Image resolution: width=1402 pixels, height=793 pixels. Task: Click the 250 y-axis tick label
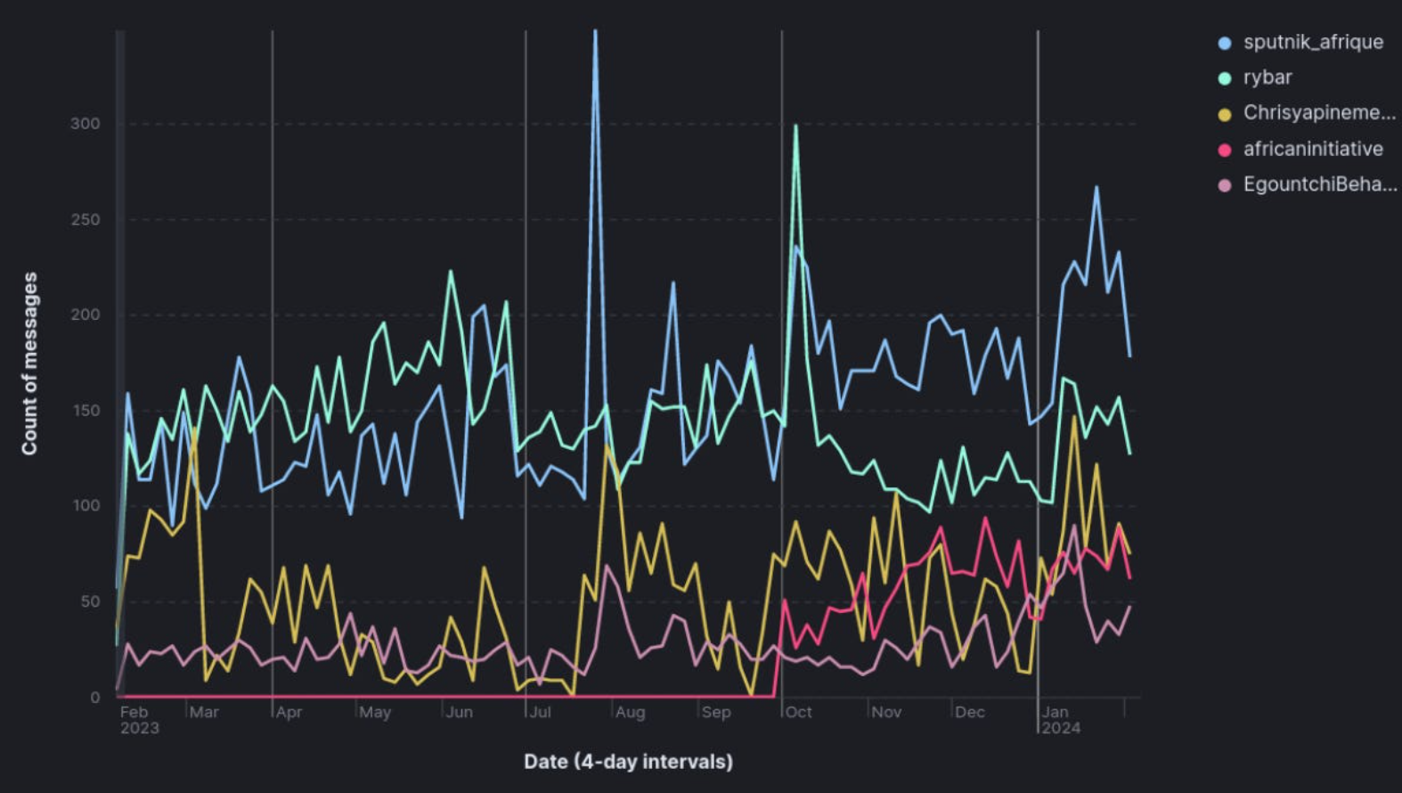pos(86,219)
